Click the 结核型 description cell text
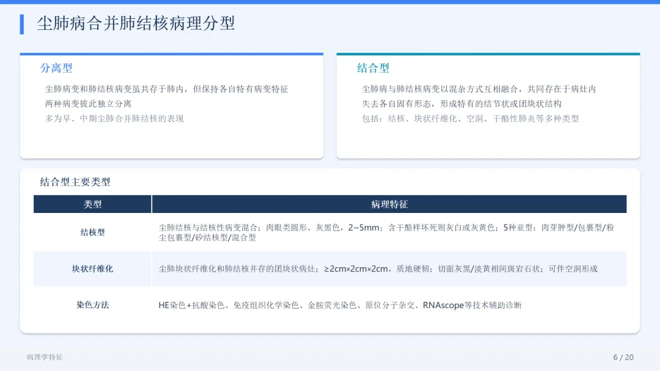This screenshot has width=660, height=371. point(386,232)
